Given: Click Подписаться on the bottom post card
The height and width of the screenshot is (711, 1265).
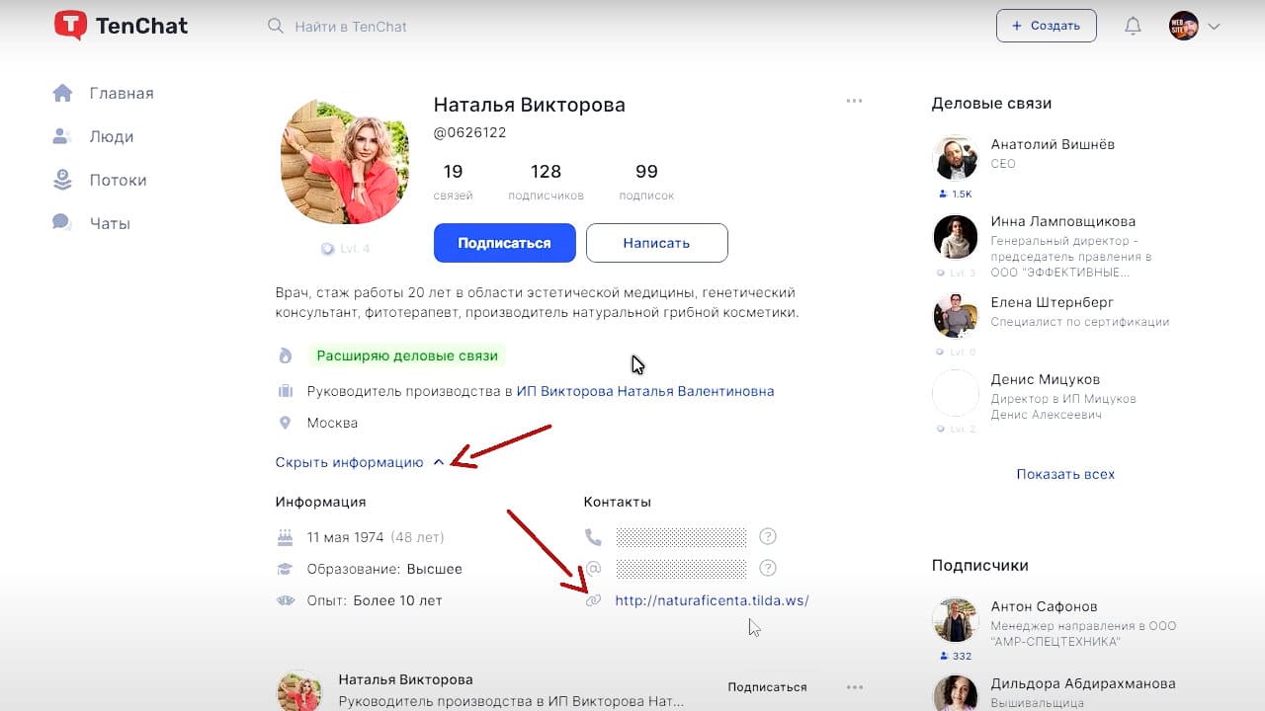Looking at the screenshot, I should [x=767, y=687].
